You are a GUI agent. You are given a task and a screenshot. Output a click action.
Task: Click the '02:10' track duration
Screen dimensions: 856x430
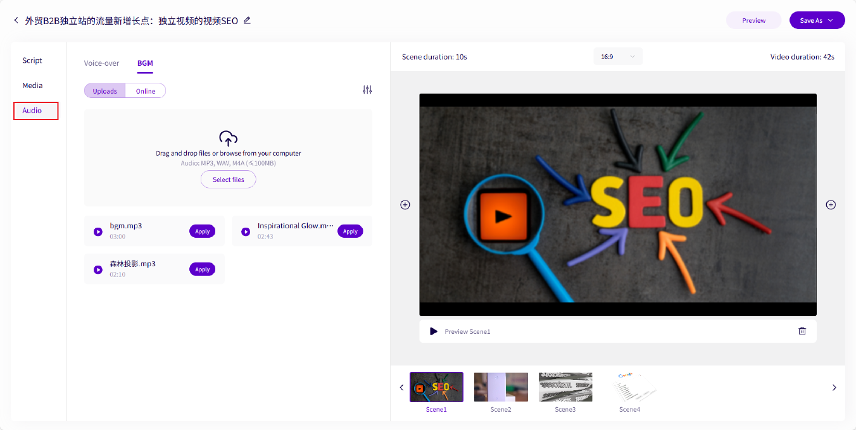(117, 274)
